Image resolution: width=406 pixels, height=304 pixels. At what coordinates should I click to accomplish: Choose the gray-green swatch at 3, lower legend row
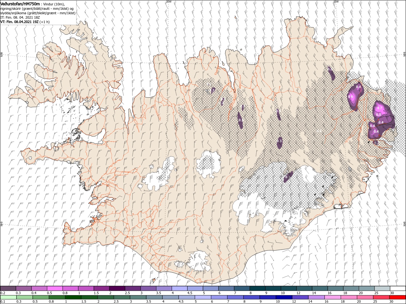click(138, 297)
